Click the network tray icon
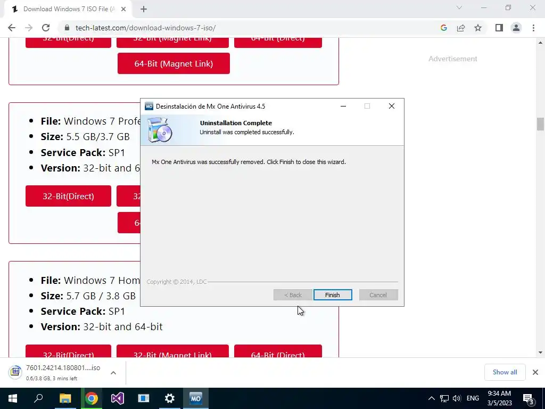545x409 pixels. tap(444, 398)
